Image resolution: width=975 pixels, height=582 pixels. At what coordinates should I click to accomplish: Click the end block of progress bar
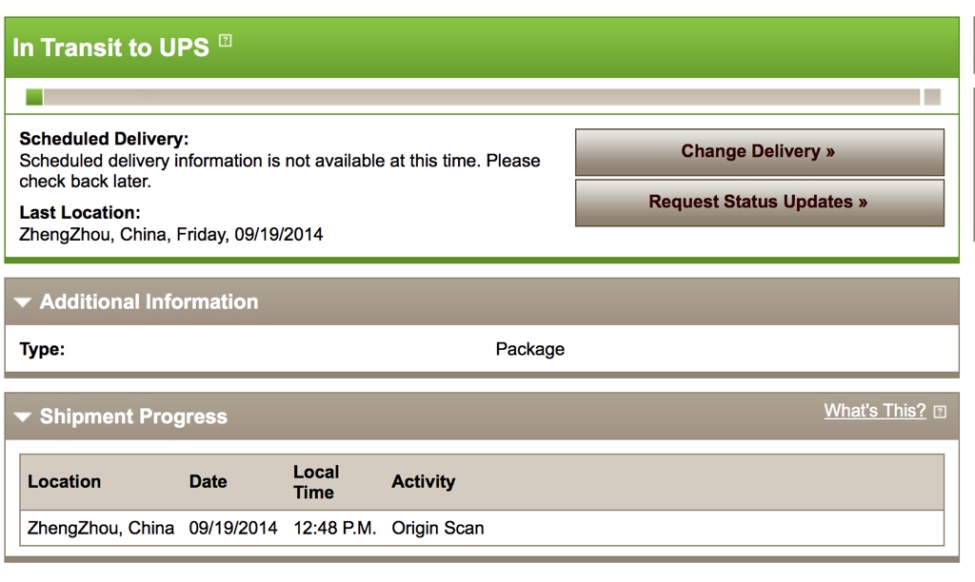coord(932,97)
